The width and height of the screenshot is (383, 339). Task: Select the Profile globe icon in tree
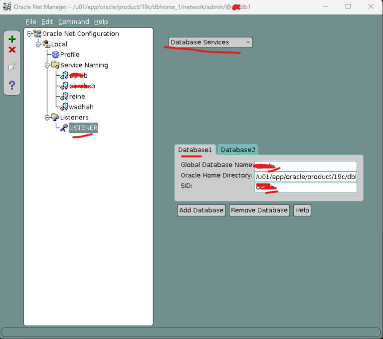(55, 54)
